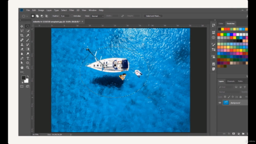Viewport: 256px width, 144px height.
Task: Add a layer style with fx button
Action: [229, 134]
